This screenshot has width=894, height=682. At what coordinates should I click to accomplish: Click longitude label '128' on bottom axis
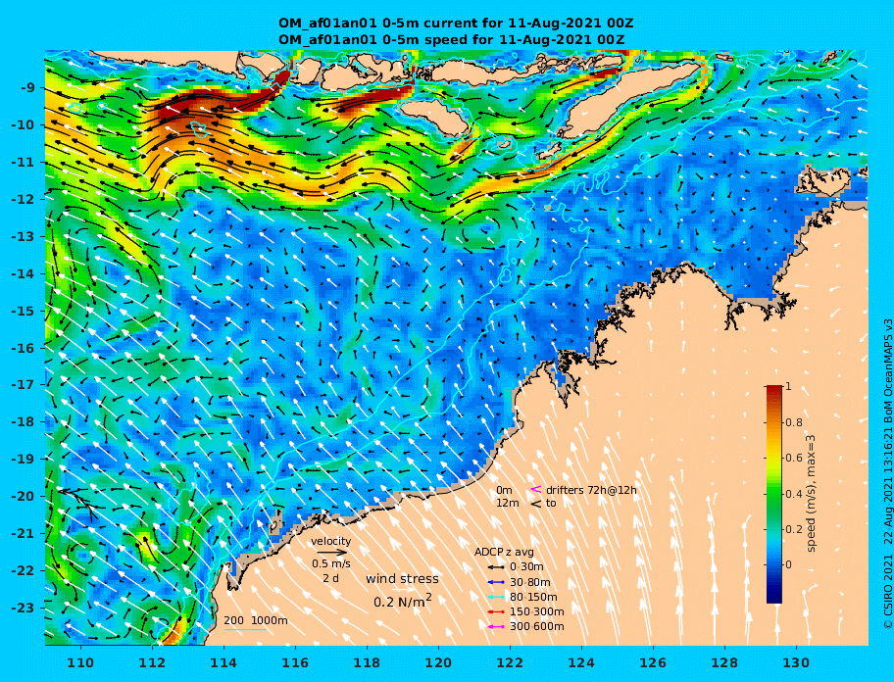pyautogui.click(x=724, y=662)
